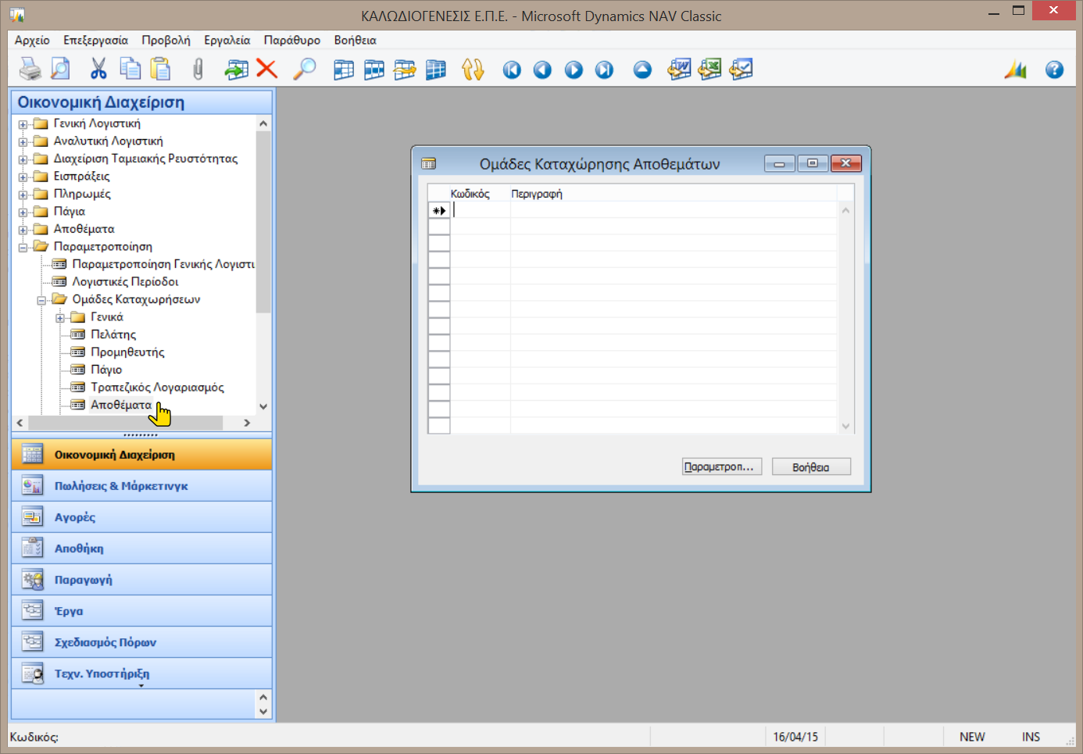Screen dimensions: 1083x754
Task: Click the List up-arrow toolbar icon
Action: (642, 70)
